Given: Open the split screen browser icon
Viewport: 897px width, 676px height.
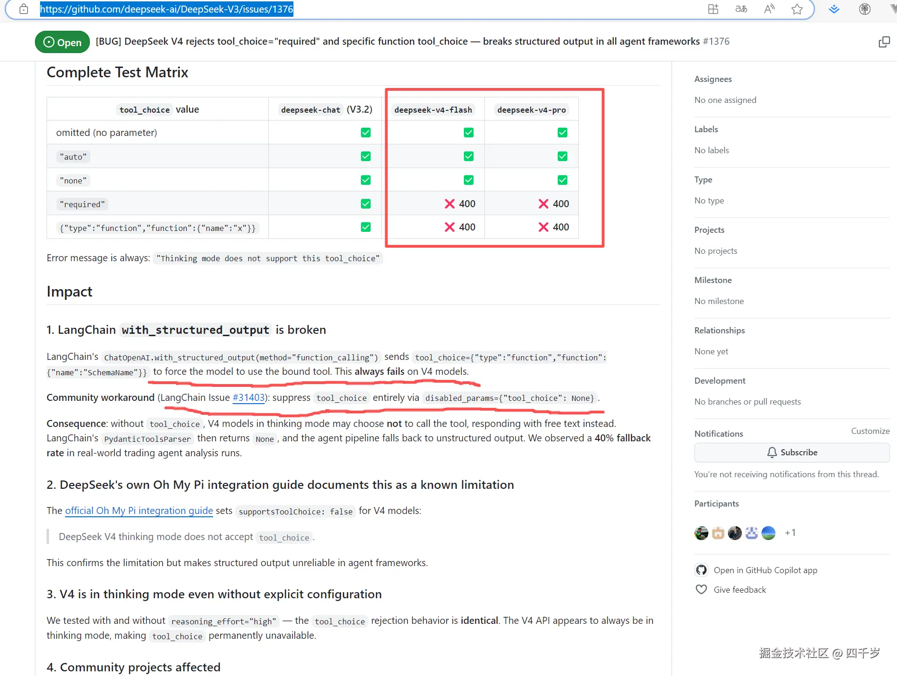Looking at the screenshot, I should pos(713,9).
